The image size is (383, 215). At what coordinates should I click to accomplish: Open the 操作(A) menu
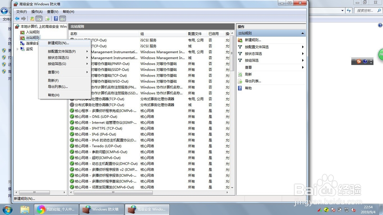pyautogui.click(x=37, y=11)
